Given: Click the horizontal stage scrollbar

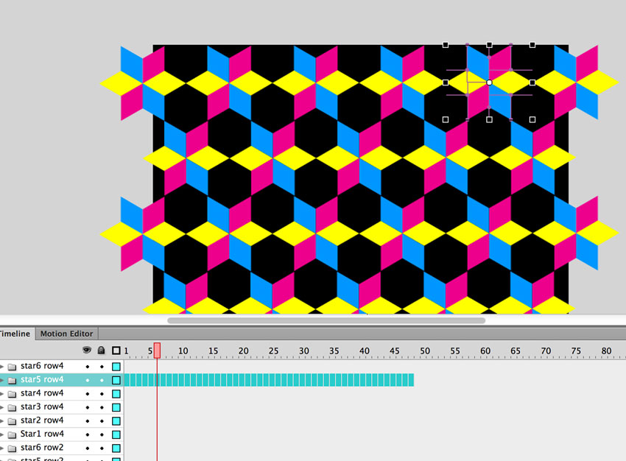Looking at the screenshot, I should [326, 320].
